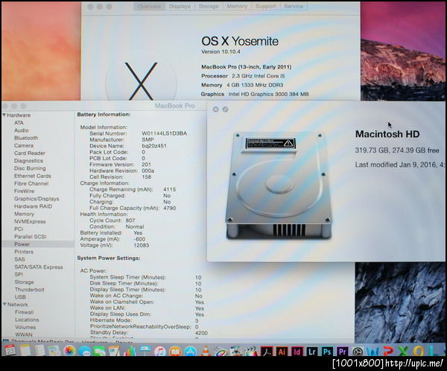Select USB in the sidebar
The height and width of the screenshot is (371, 447).
pyautogui.click(x=20, y=297)
